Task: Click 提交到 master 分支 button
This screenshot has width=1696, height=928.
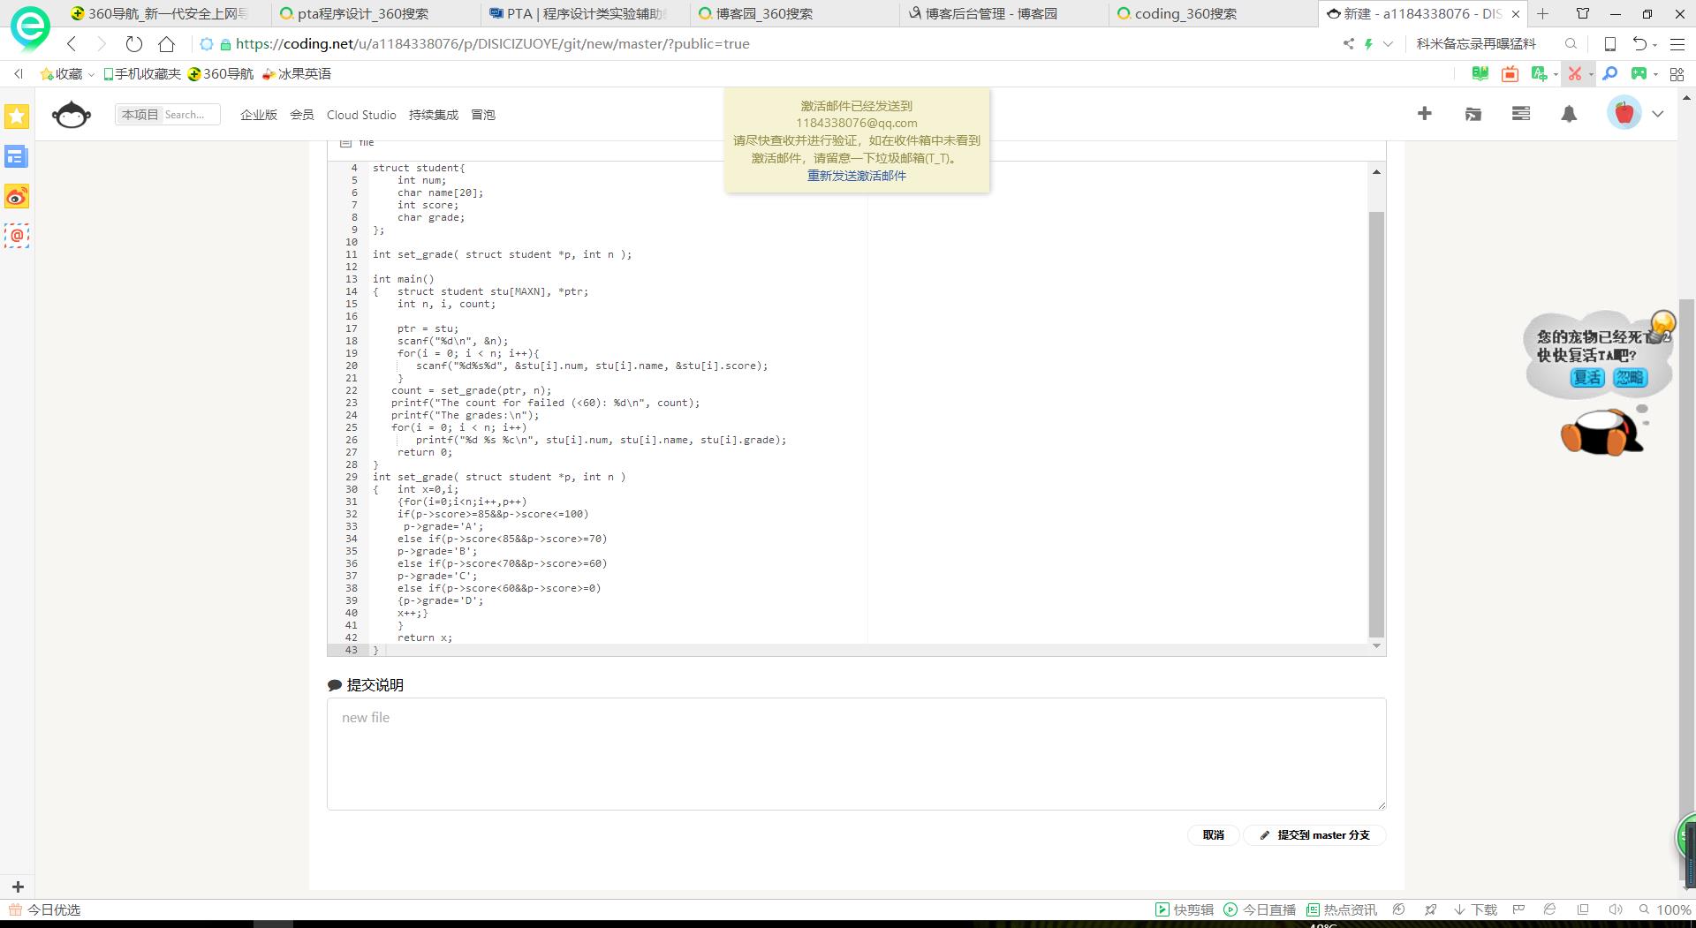Action: [1314, 835]
